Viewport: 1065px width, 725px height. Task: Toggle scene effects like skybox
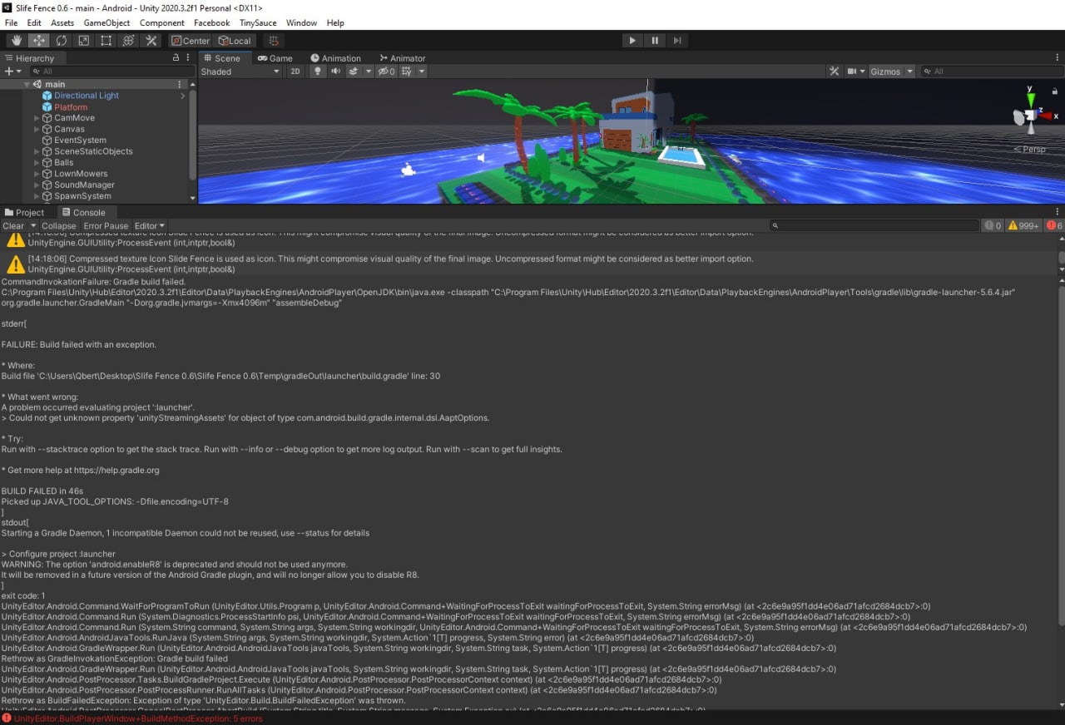353,72
